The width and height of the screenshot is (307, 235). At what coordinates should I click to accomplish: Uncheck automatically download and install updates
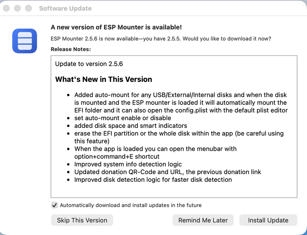(x=54, y=205)
